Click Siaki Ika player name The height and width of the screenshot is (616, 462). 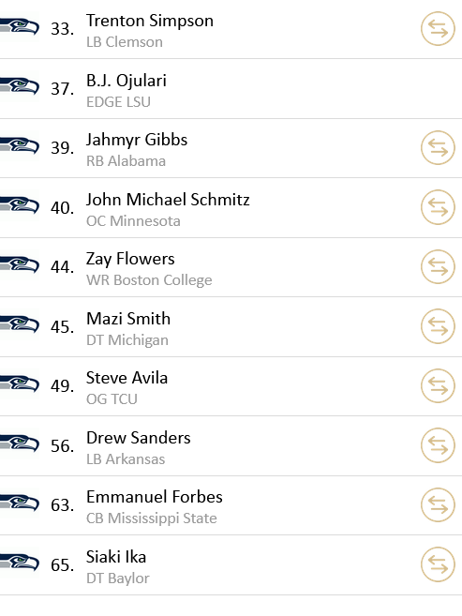click(x=116, y=557)
